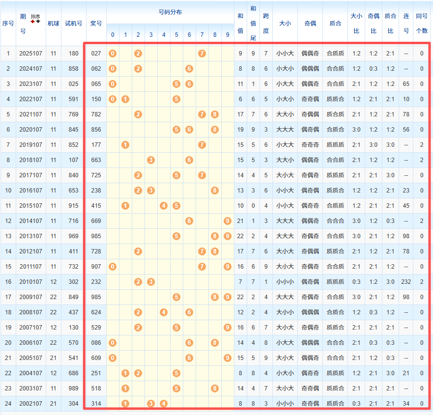Viewport: 433px width, 415px height.
Task: Click orange ball 1 in row 2019107
Action: [x=125, y=145]
